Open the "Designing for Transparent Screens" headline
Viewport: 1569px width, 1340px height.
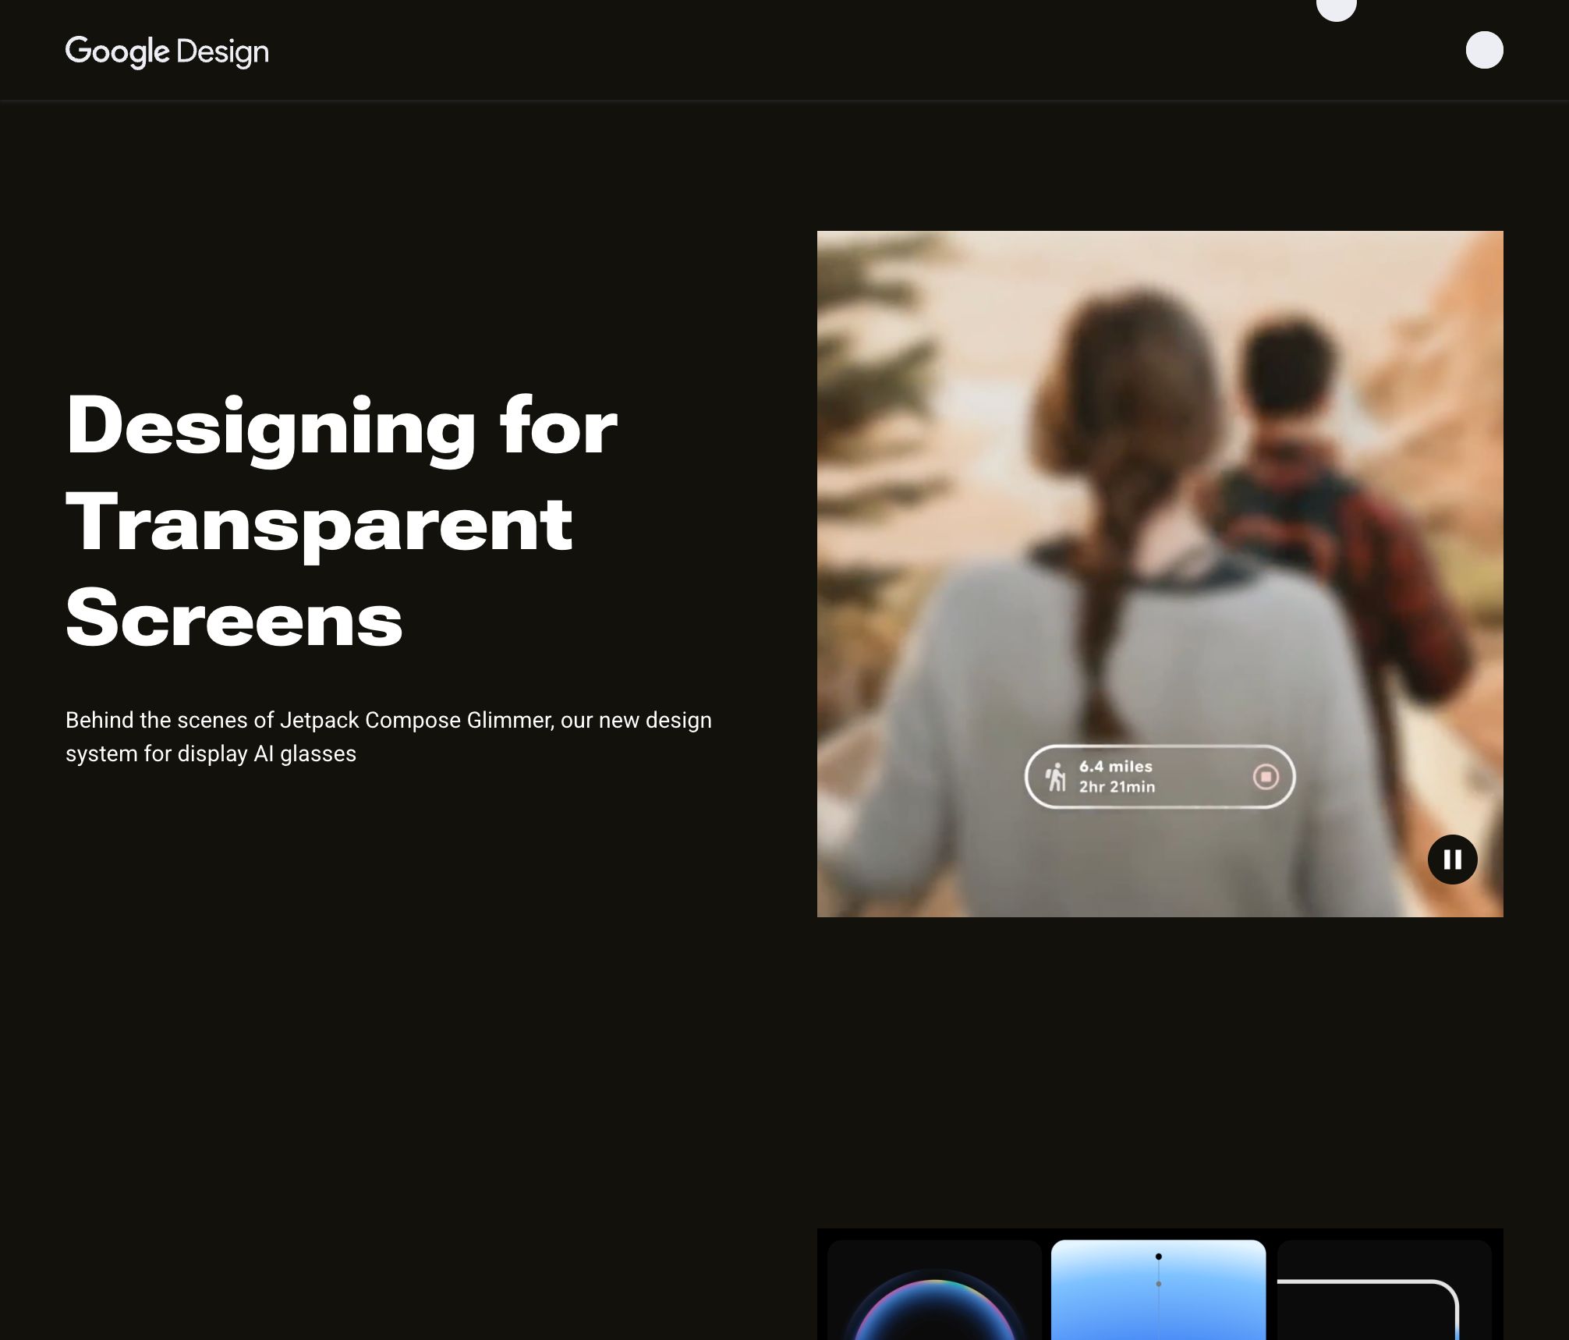point(342,521)
